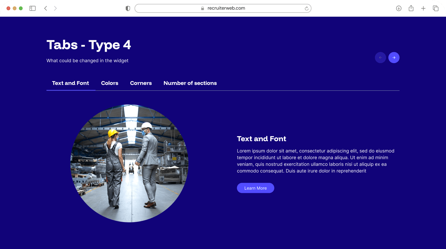Go back using the browser back arrow
Viewport: 446px width, 249px height.
(x=46, y=8)
